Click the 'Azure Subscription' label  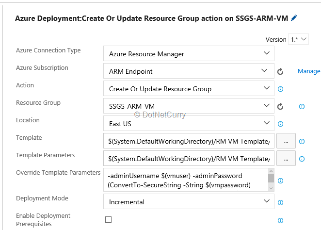point(42,68)
